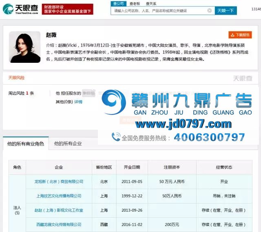The width and height of the screenshot is (261, 232).
Task: Click the 企业 column header
Action: (x=59, y=167)
